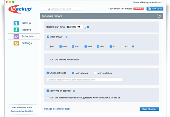Click the 100% storage usage bar
The width and height of the screenshot is (170, 117).
coord(139,9)
